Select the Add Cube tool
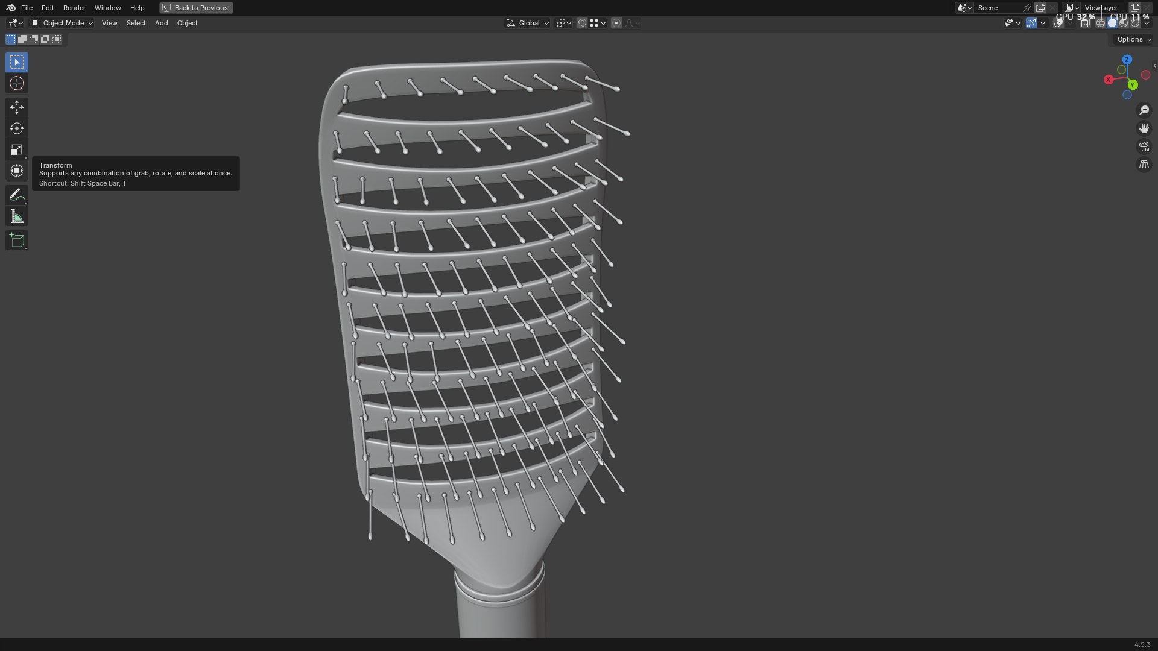The height and width of the screenshot is (651, 1158). coord(17,241)
